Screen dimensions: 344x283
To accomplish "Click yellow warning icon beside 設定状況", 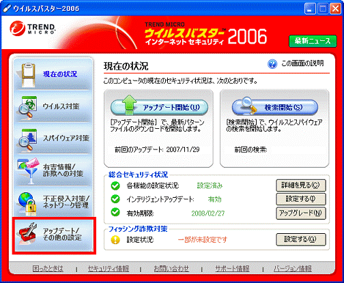I will click(115, 239).
